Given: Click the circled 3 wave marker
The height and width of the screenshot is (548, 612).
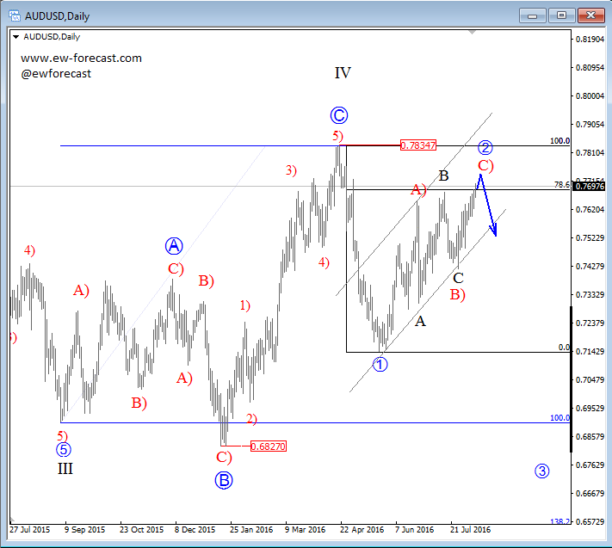Looking at the screenshot, I should pyautogui.click(x=541, y=471).
